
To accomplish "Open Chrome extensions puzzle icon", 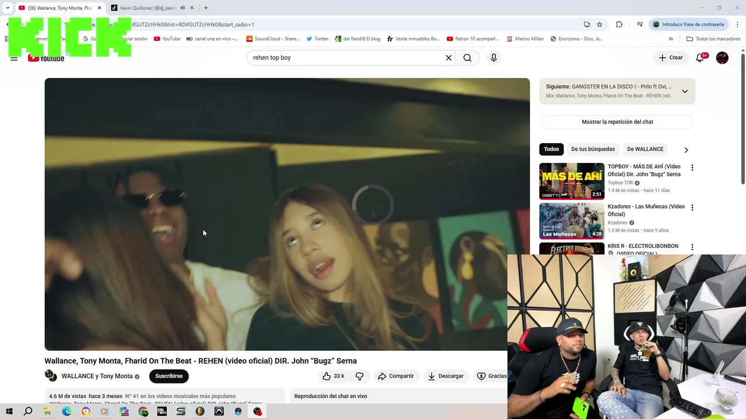I will pos(619,24).
